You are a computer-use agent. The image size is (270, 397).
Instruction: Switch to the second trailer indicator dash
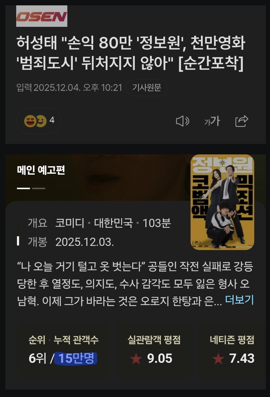pyautogui.click(x=39, y=188)
